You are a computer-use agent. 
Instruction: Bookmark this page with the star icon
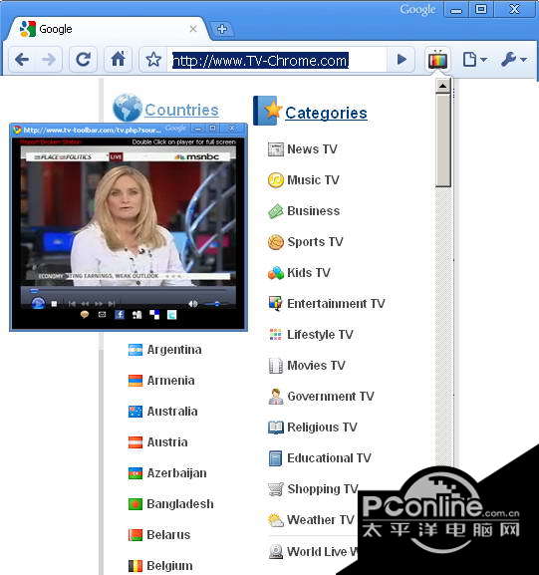pyautogui.click(x=153, y=59)
